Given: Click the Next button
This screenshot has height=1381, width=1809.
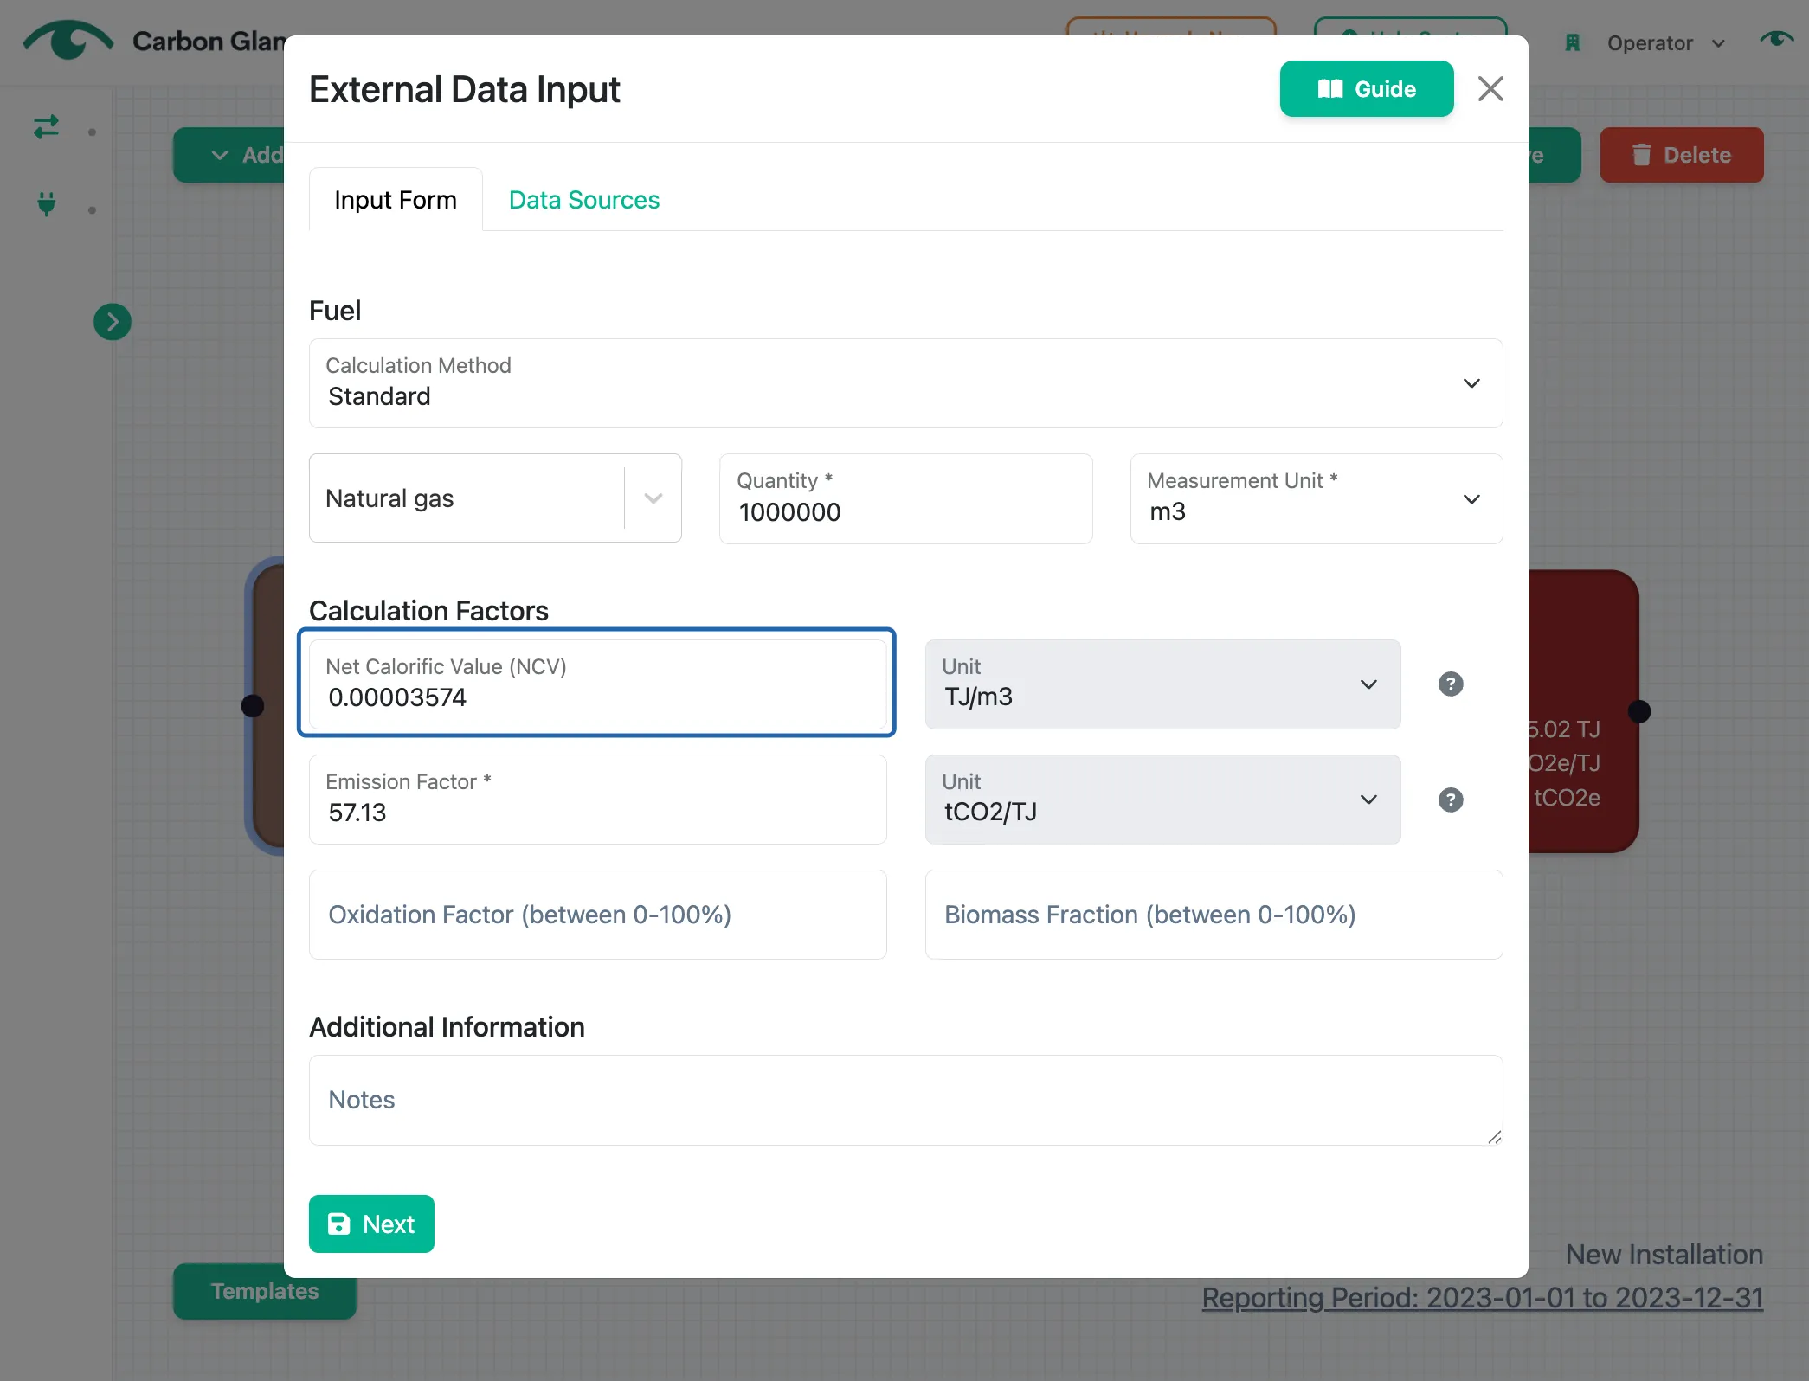Looking at the screenshot, I should [371, 1224].
